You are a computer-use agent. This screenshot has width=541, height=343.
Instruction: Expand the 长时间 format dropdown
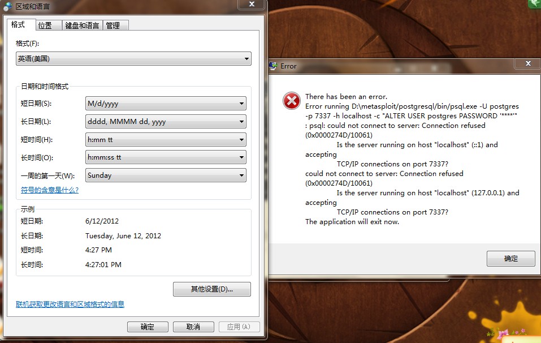point(166,157)
